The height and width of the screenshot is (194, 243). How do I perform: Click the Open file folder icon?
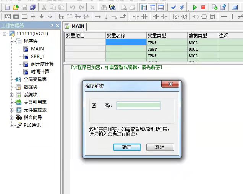point(16,7)
